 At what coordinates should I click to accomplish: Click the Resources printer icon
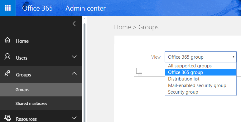coord(7,118)
